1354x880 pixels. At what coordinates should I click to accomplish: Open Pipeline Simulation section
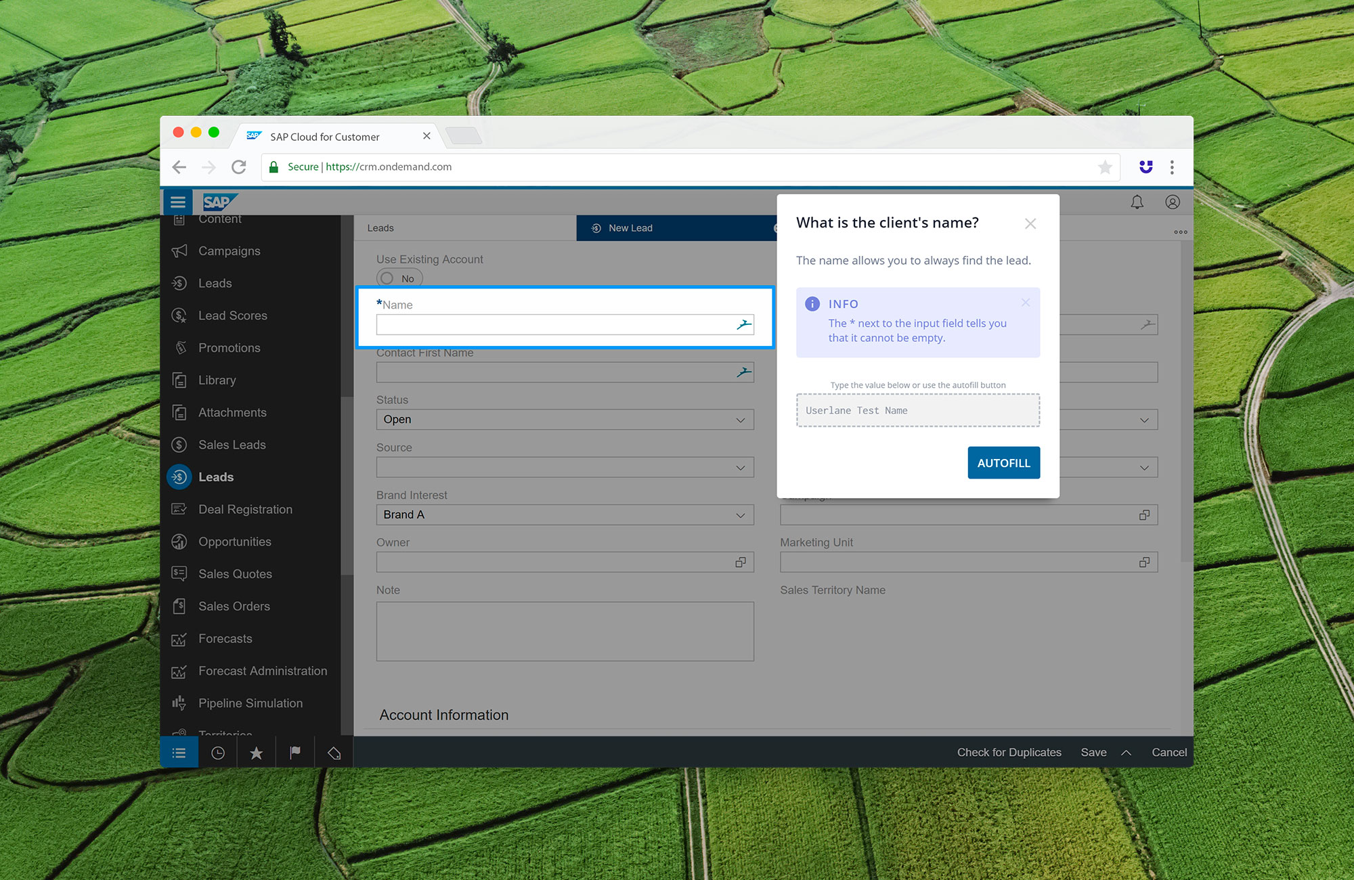pos(248,701)
